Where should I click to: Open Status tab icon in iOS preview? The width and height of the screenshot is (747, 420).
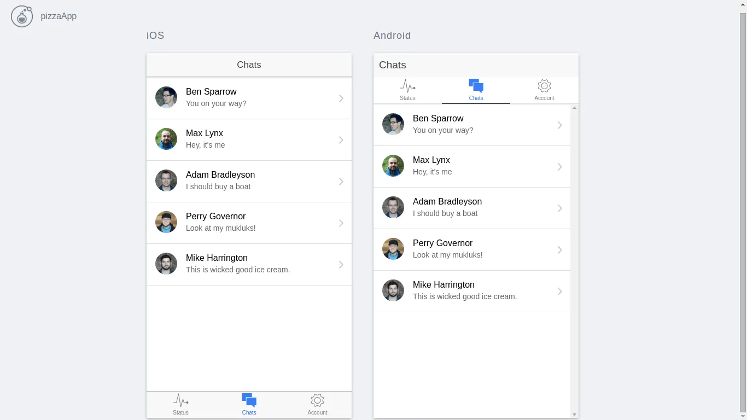(x=180, y=400)
